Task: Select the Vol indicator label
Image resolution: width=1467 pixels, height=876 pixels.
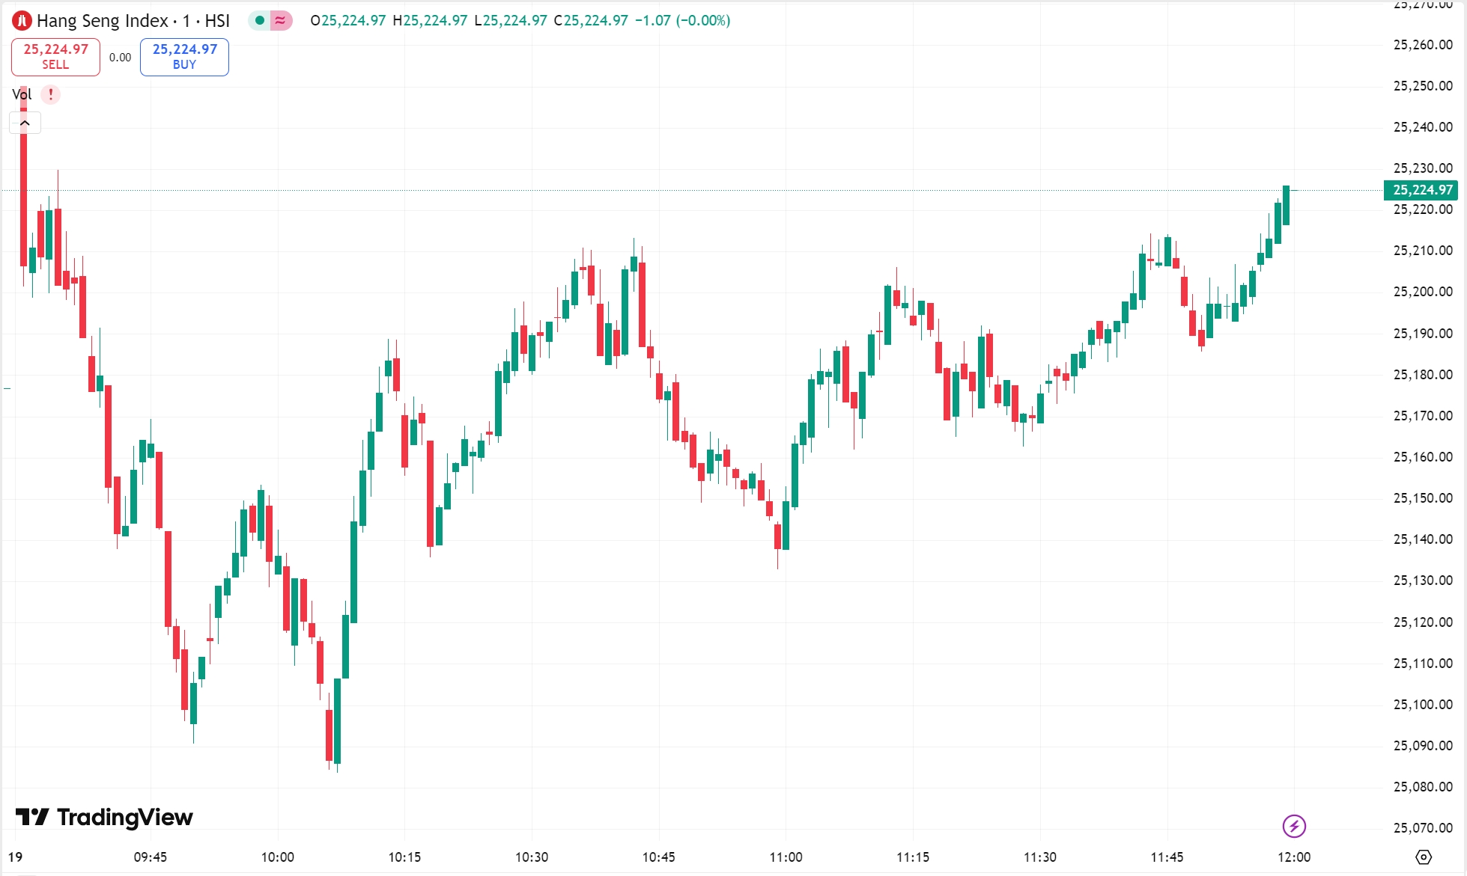Action: coord(21,94)
